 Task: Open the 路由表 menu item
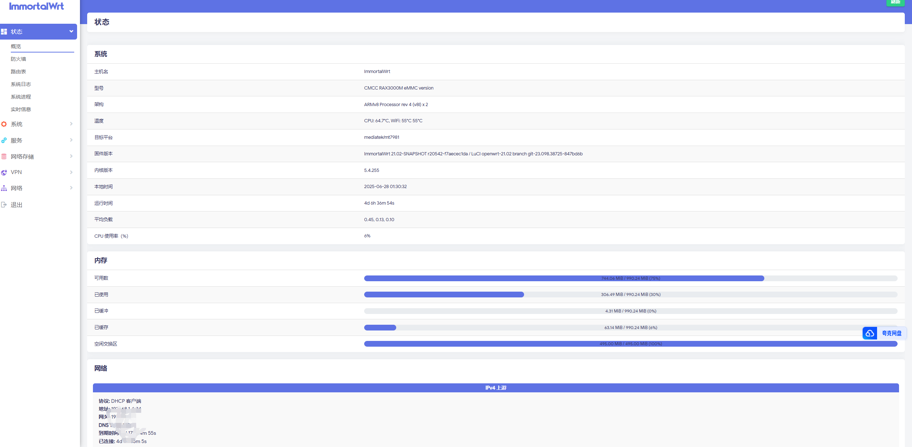click(18, 72)
